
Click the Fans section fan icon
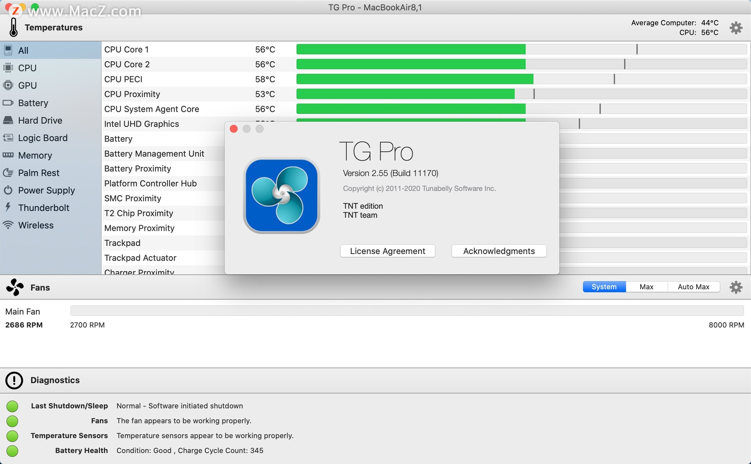click(15, 287)
